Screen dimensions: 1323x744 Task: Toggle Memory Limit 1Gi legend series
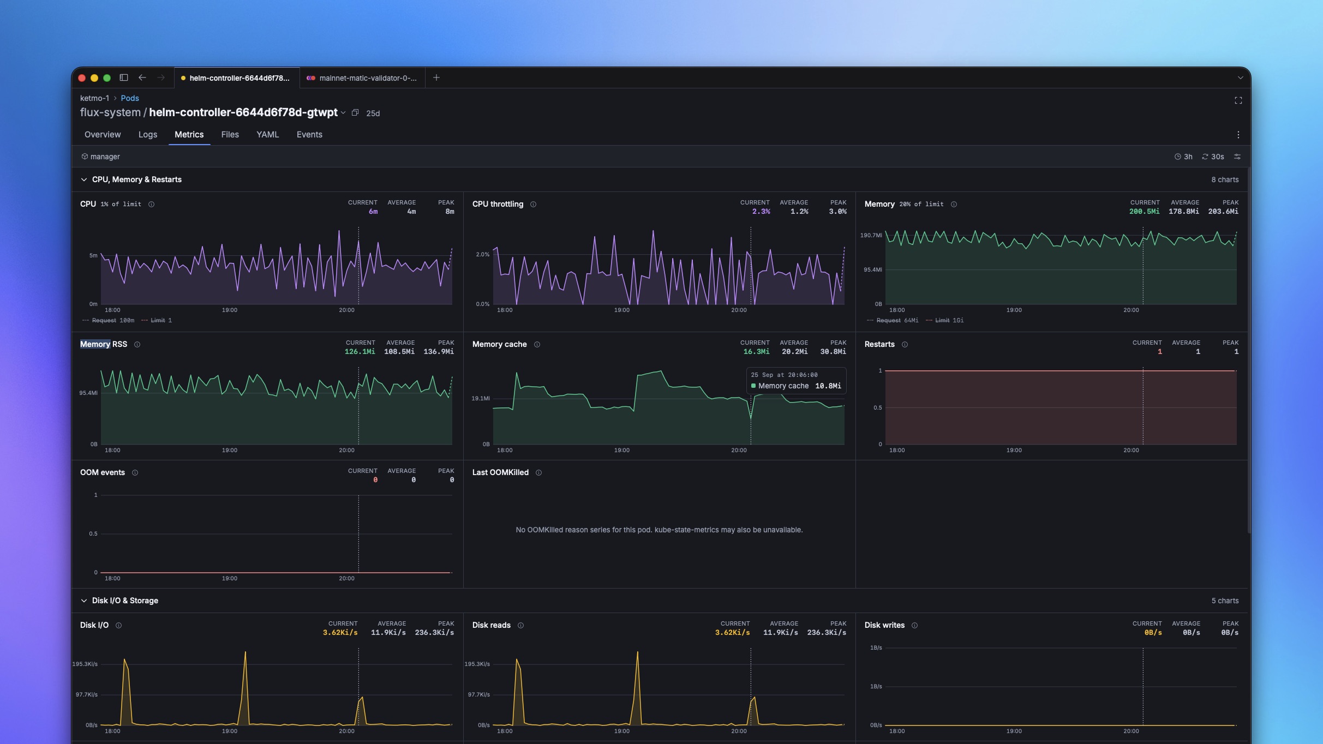(945, 320)
